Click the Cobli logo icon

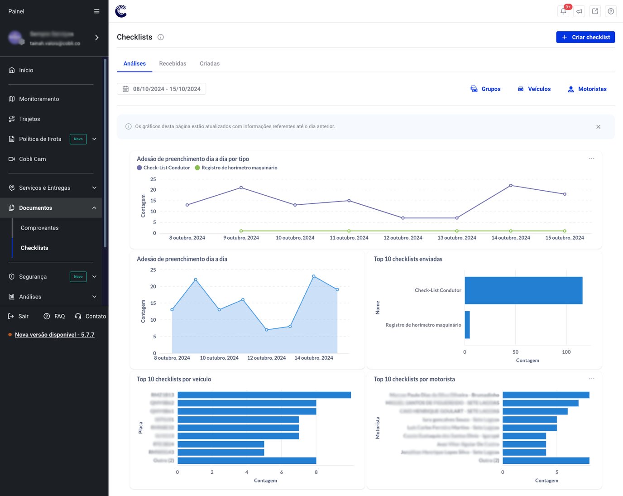tap(121, 11)
